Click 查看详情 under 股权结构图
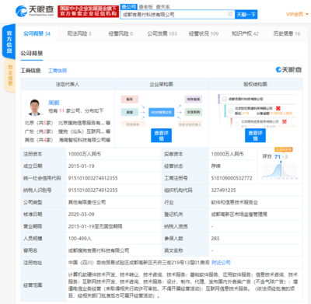This screenshot has width=311, height=304. (x=255, y=135)
